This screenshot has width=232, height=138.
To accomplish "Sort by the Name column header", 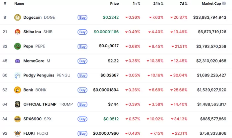I will [19, 4].
